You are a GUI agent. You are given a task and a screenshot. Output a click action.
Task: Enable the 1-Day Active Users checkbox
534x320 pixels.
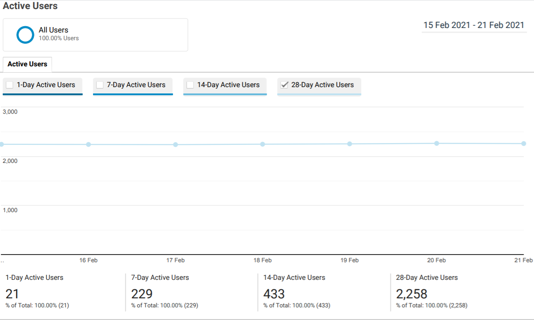(9, 85)
